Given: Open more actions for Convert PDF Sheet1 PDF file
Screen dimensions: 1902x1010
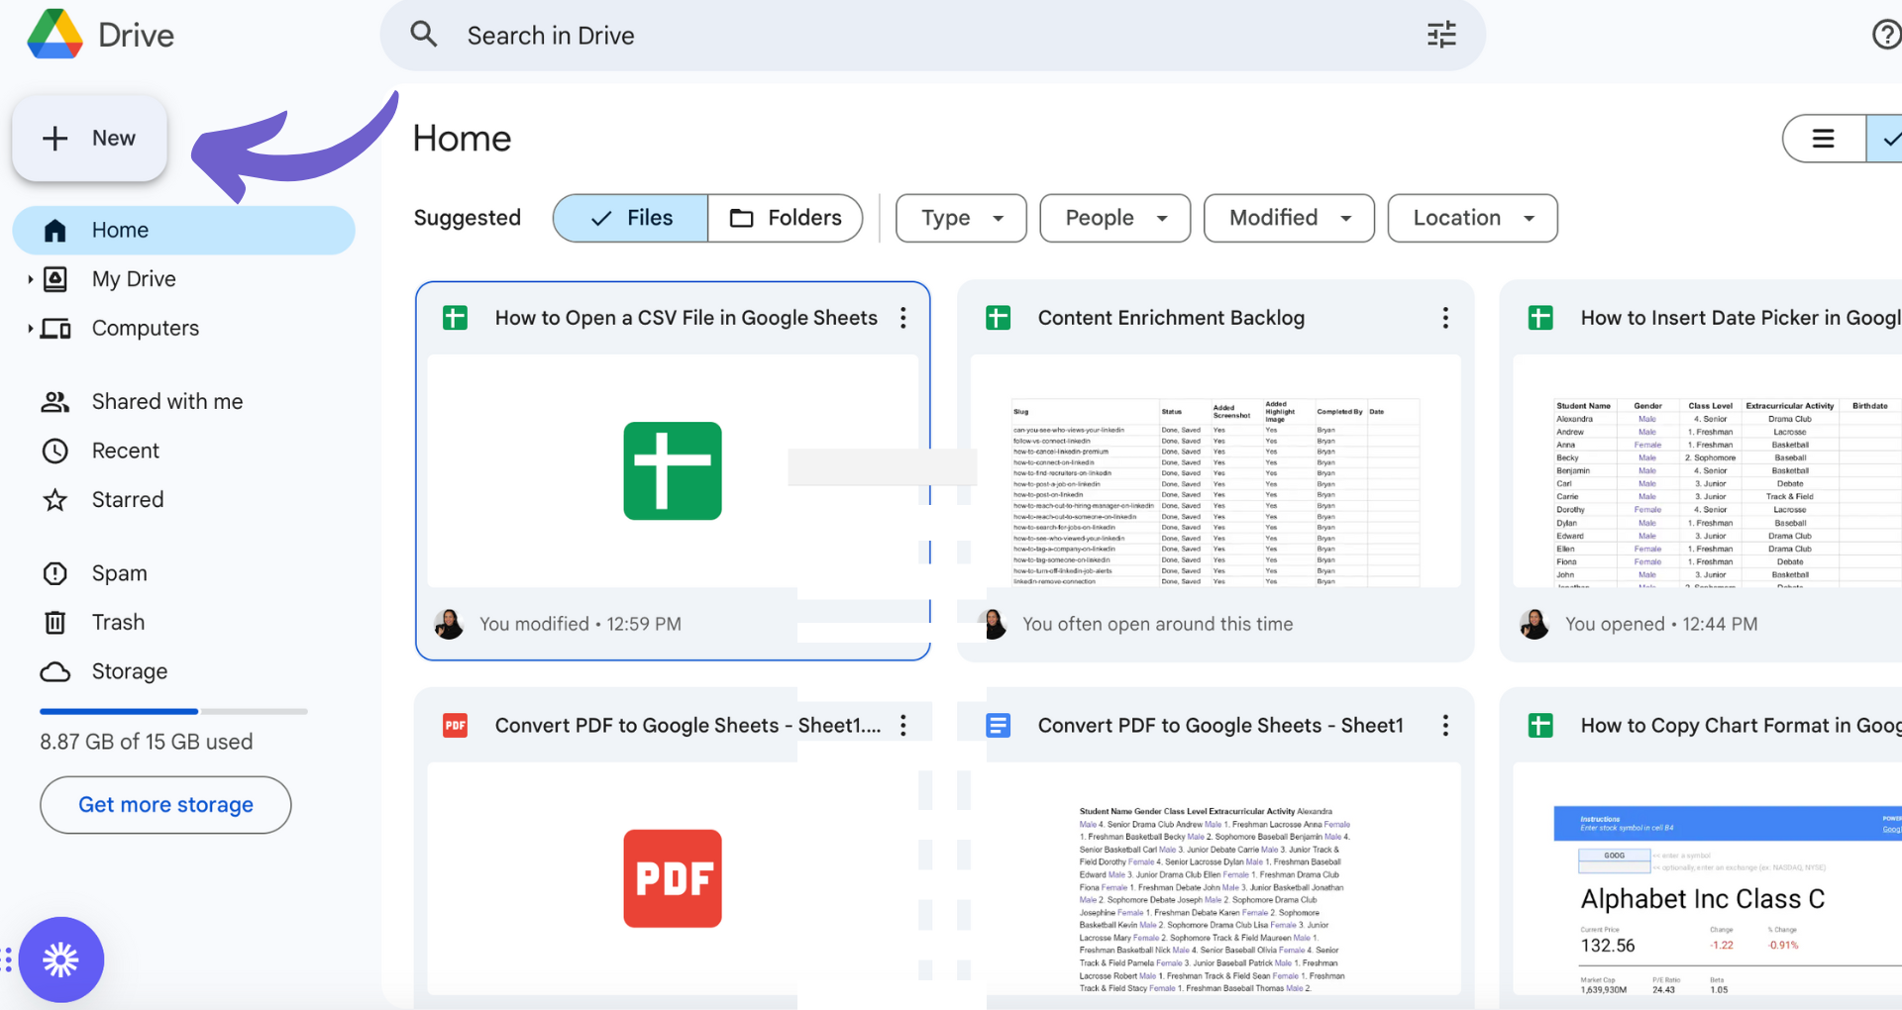Looking at the screenshot, I should coord(903,726).
